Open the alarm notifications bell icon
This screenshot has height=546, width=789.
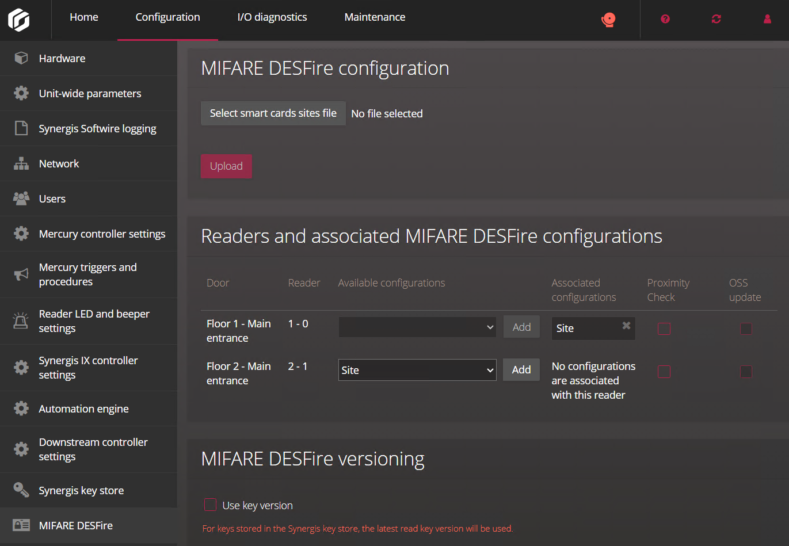[x=608, y=19]
